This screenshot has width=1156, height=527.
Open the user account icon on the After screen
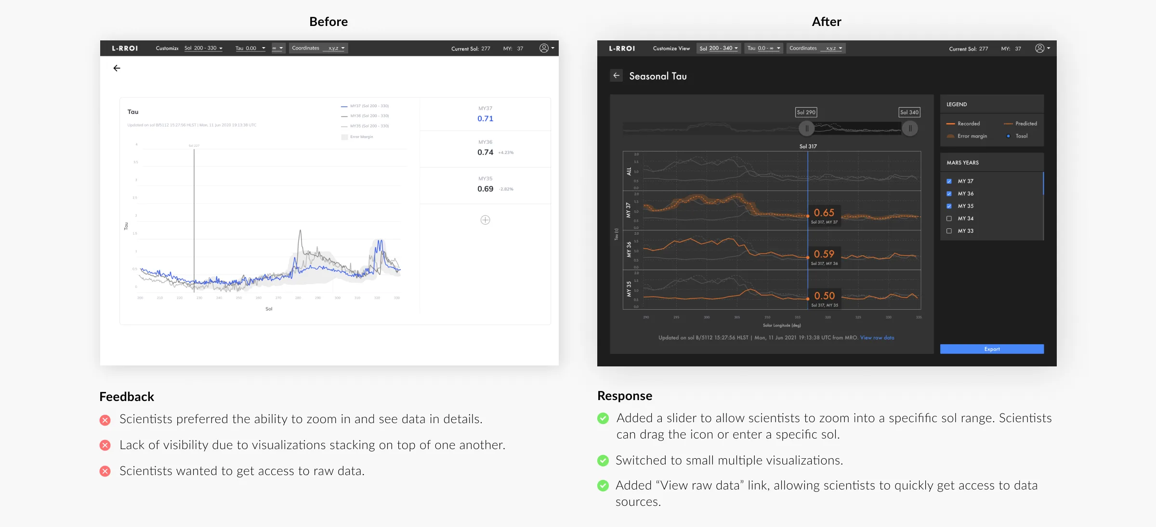pyautogui.click(x=1040, y=48)
